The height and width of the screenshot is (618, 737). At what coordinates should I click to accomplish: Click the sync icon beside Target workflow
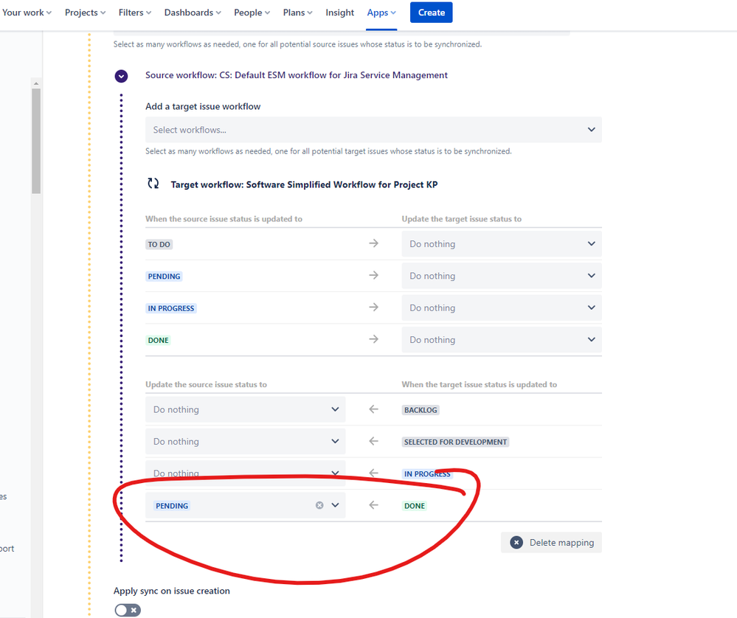(x=153, y=184)
